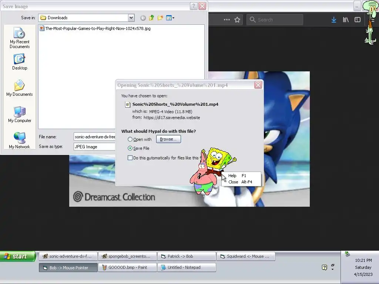Viewport: 379px width, 284px height.
Task: Click the restore icon in taskbar toolbar
Action: 333,266
